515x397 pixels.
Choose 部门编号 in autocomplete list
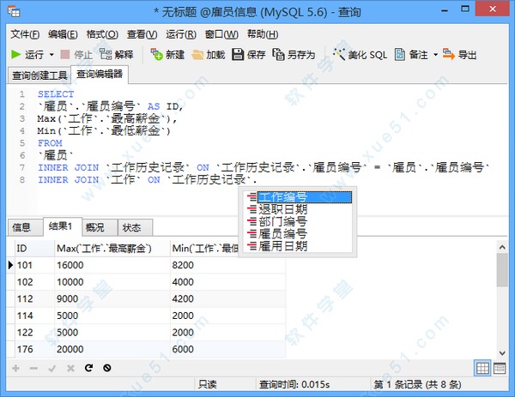[x=299, y=221]
